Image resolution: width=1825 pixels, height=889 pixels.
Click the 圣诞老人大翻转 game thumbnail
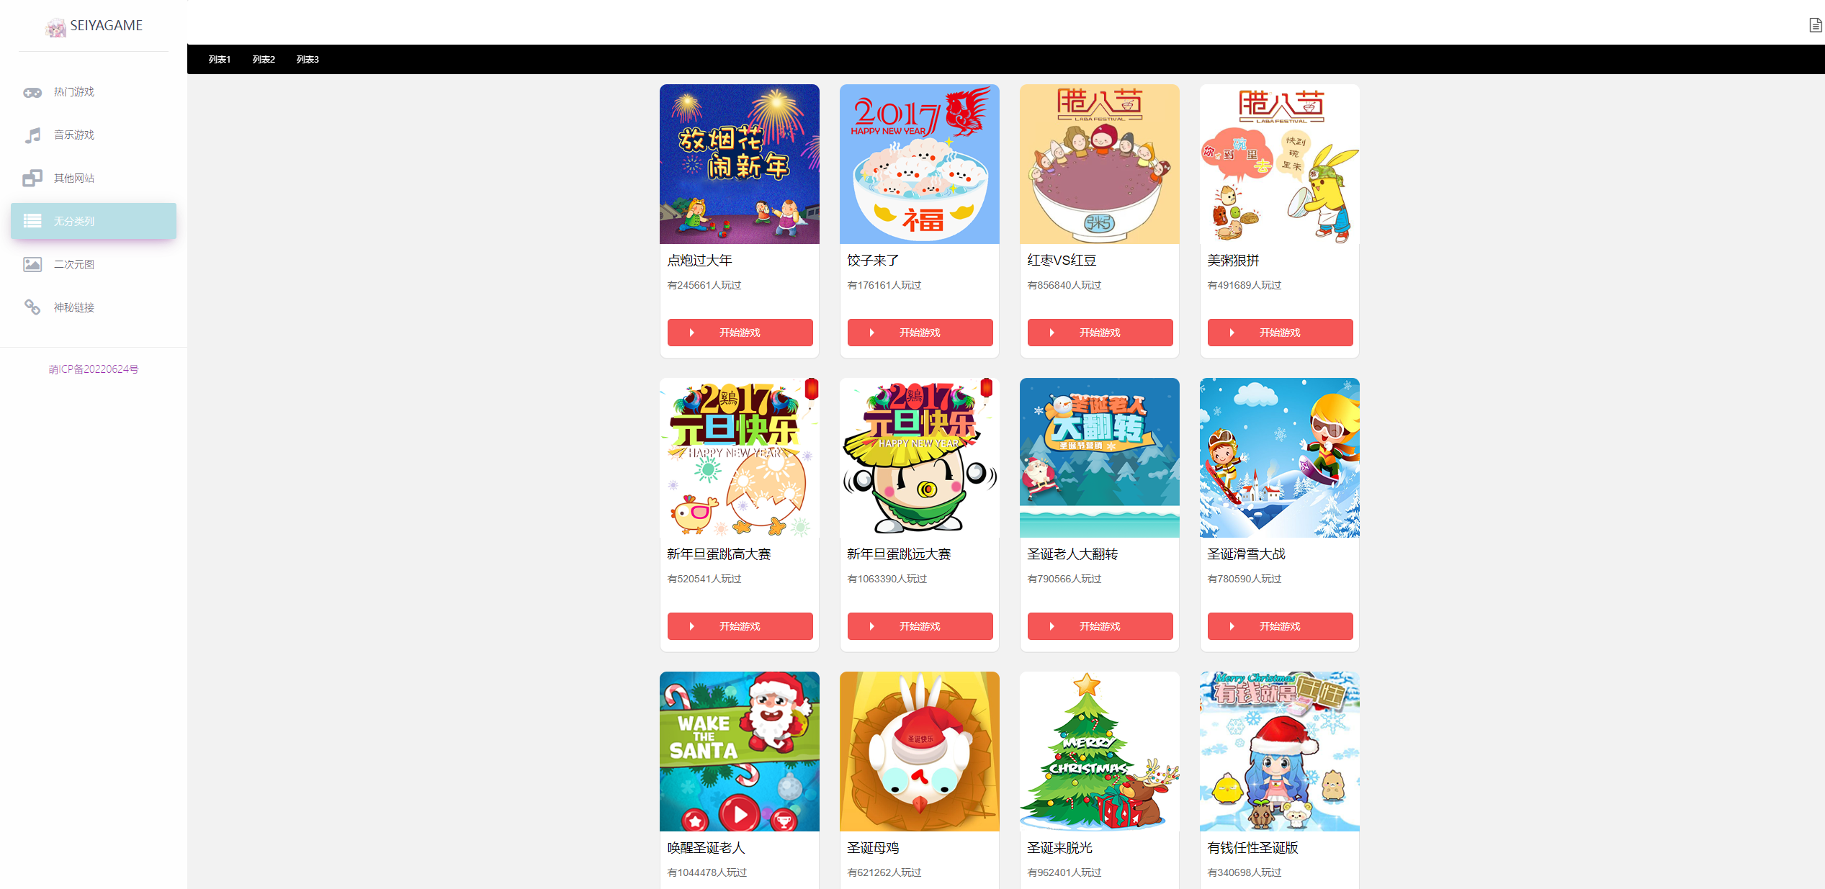[x=1100, y=458]
